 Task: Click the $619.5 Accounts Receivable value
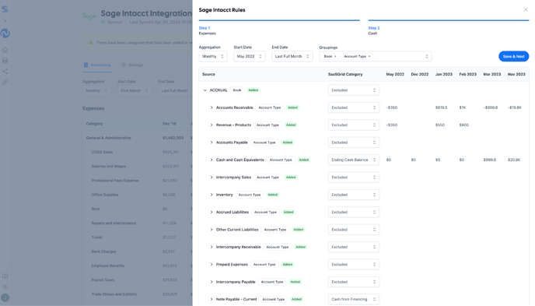(441, 107)
